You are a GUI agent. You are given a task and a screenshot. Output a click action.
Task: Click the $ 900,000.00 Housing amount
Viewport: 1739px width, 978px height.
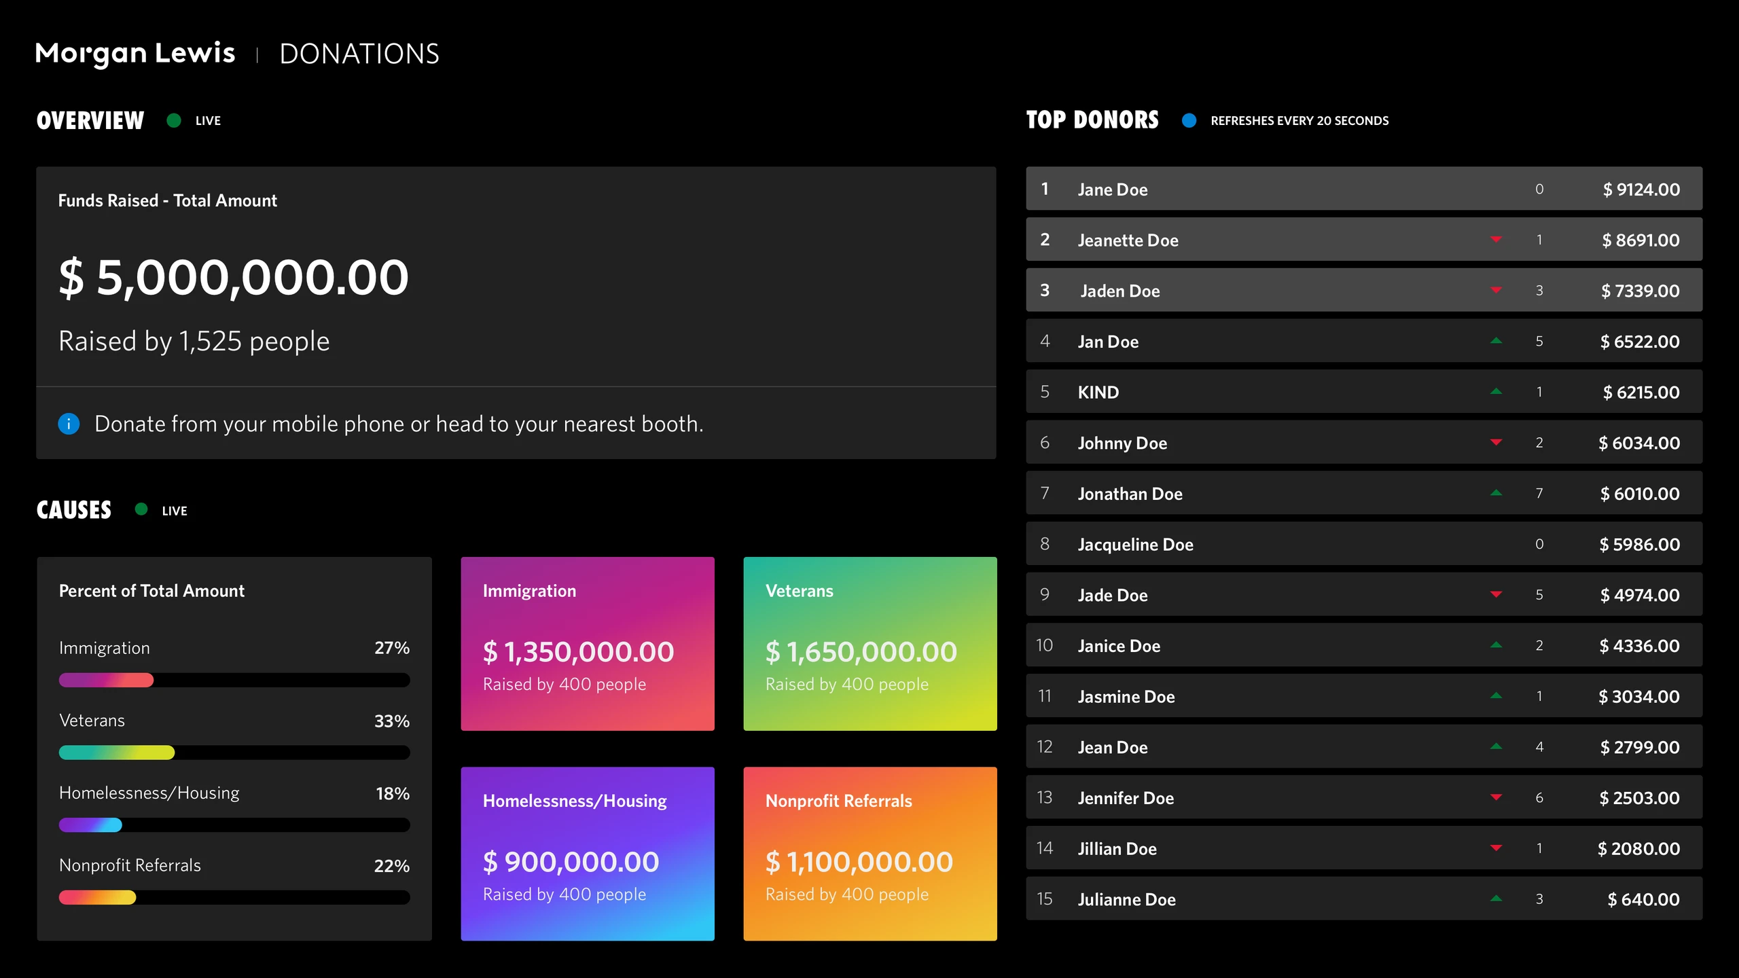click(x=571, y=862)
